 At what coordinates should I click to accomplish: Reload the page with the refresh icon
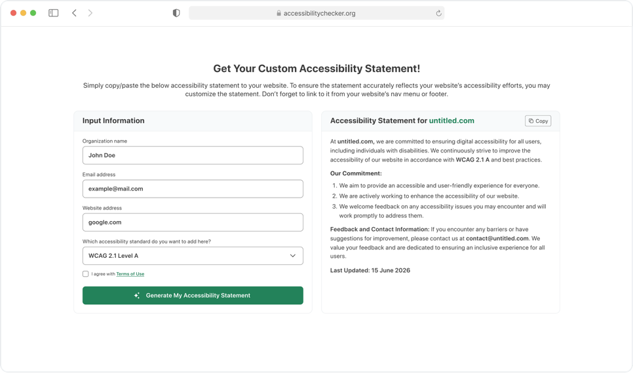pyautogui.click(x=438, y=13)
